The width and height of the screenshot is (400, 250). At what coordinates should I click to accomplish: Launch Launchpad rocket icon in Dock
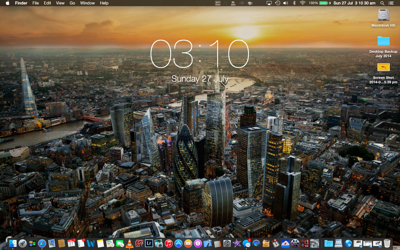pyautogui.click(x=22, y=244)
